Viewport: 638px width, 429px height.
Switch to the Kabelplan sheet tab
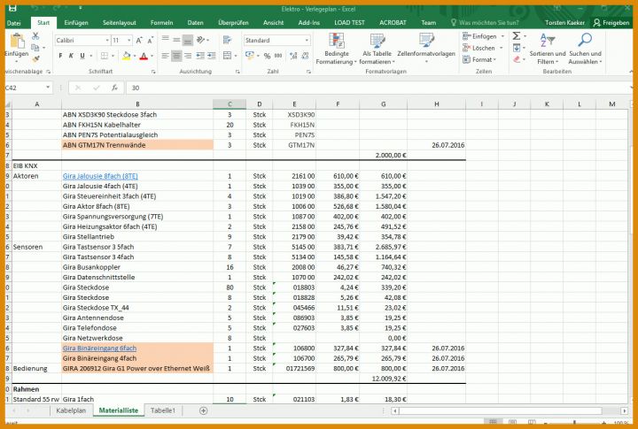(x=71, y=410)
